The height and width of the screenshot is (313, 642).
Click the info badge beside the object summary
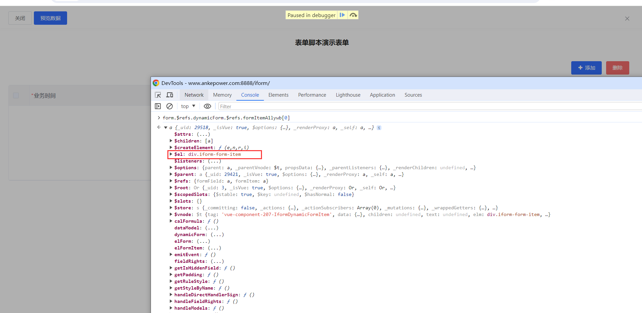pos(379,128)
